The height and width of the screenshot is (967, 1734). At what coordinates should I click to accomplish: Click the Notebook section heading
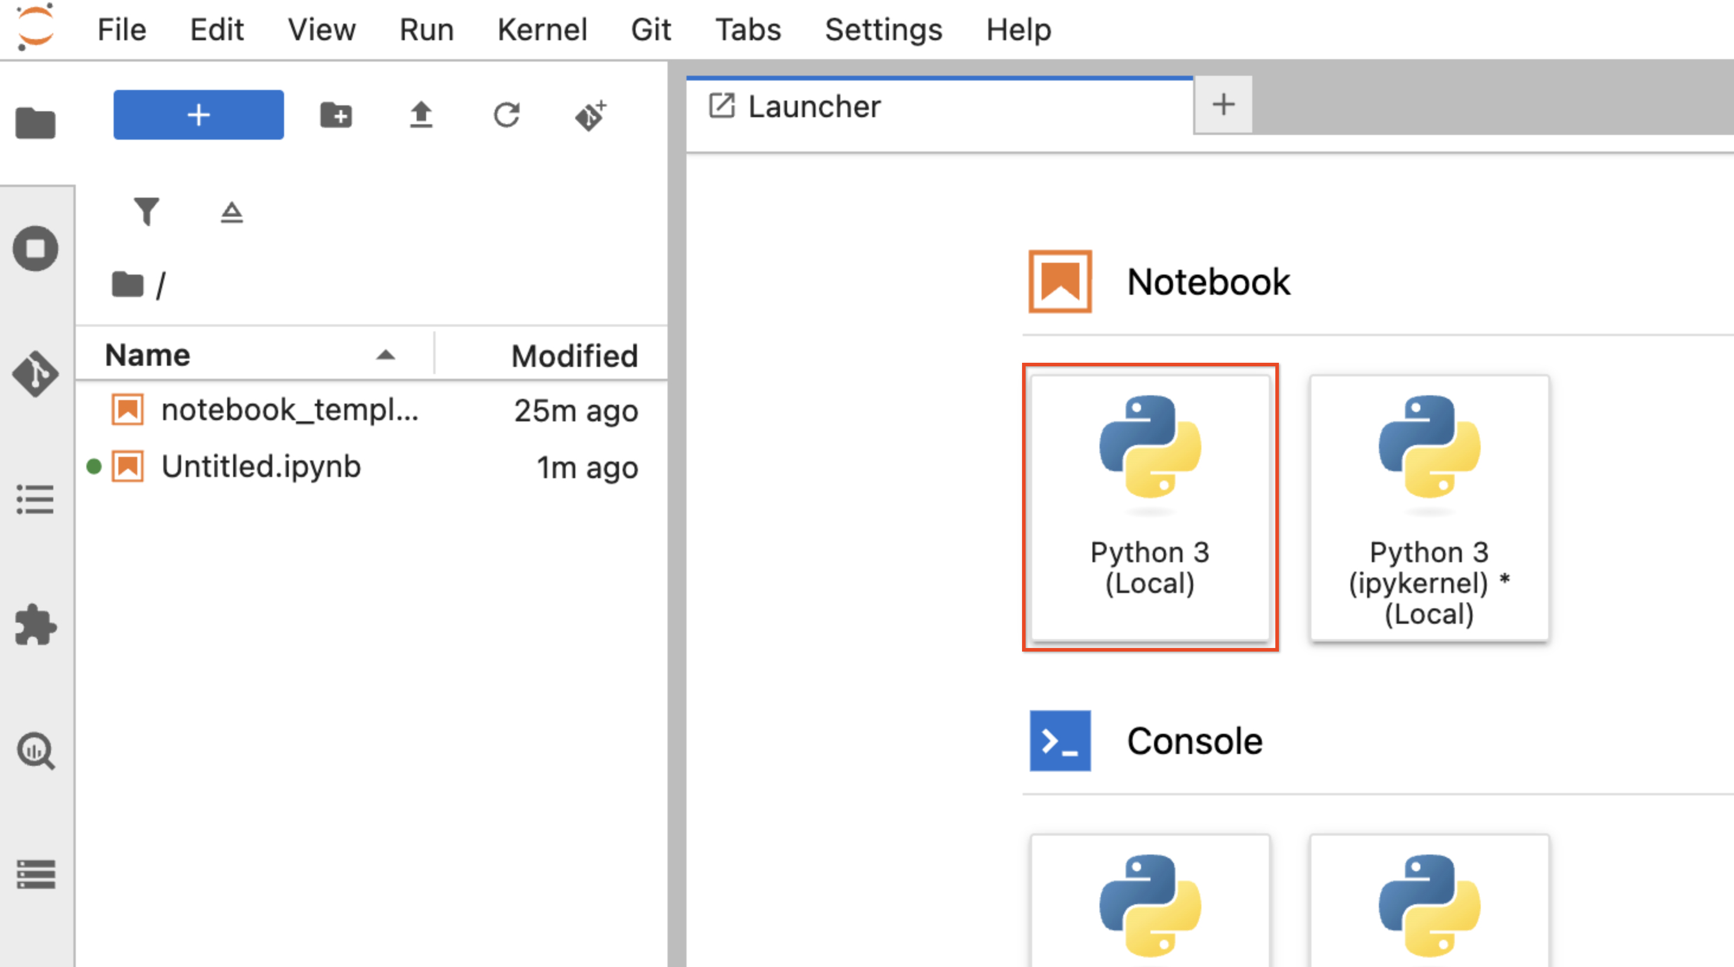click(1209, 281)
